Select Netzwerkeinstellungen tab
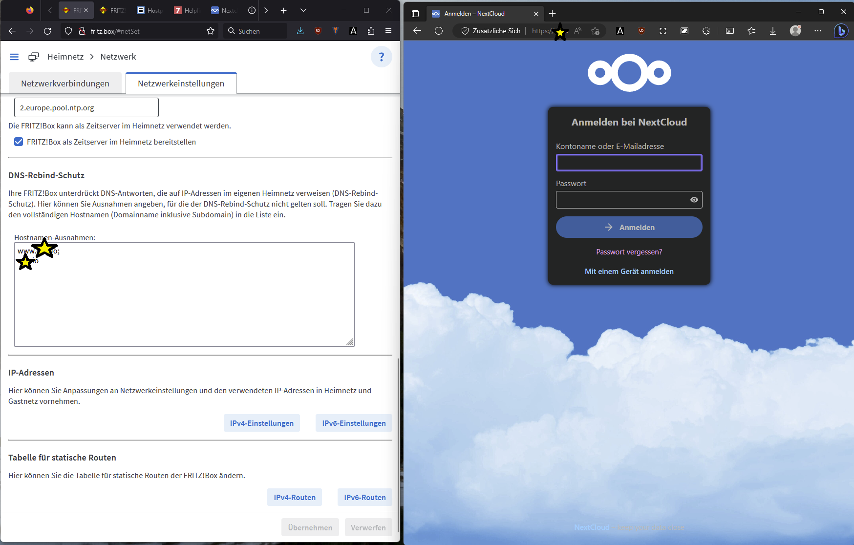This screenshot has height=545, width=854. (181, 84)
